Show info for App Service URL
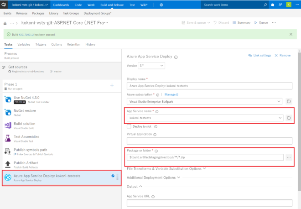The width and height of the screenshot is (301, 209). [153, 197]
